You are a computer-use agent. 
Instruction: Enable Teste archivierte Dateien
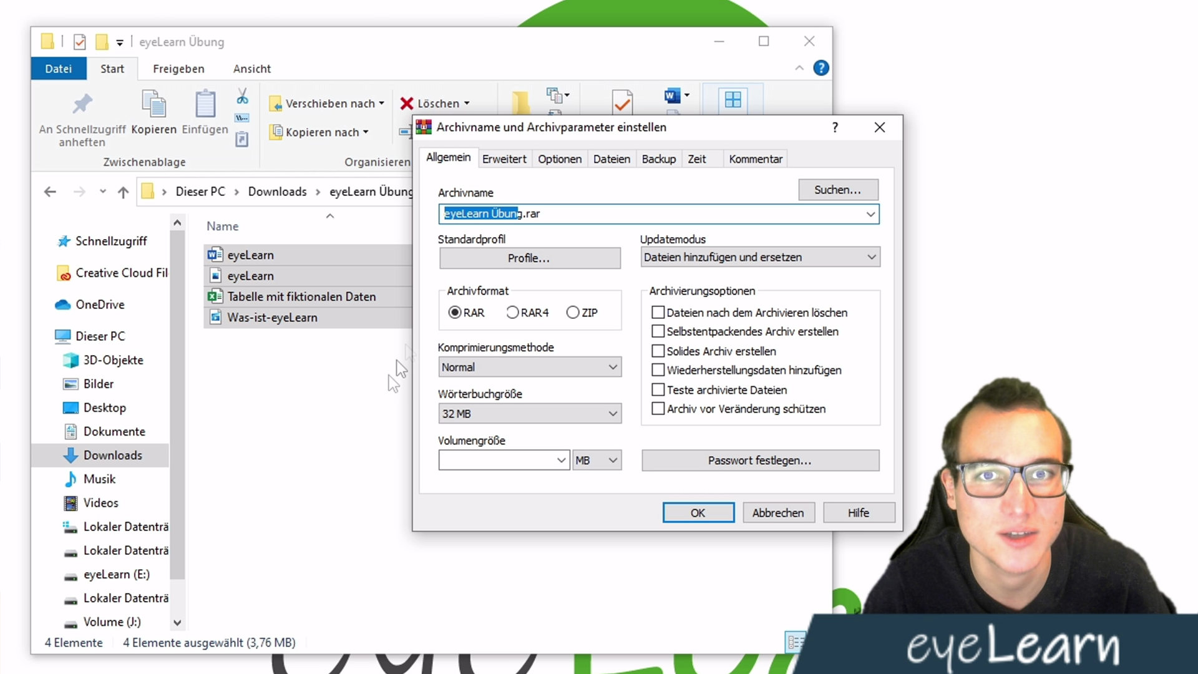(658, 389)
